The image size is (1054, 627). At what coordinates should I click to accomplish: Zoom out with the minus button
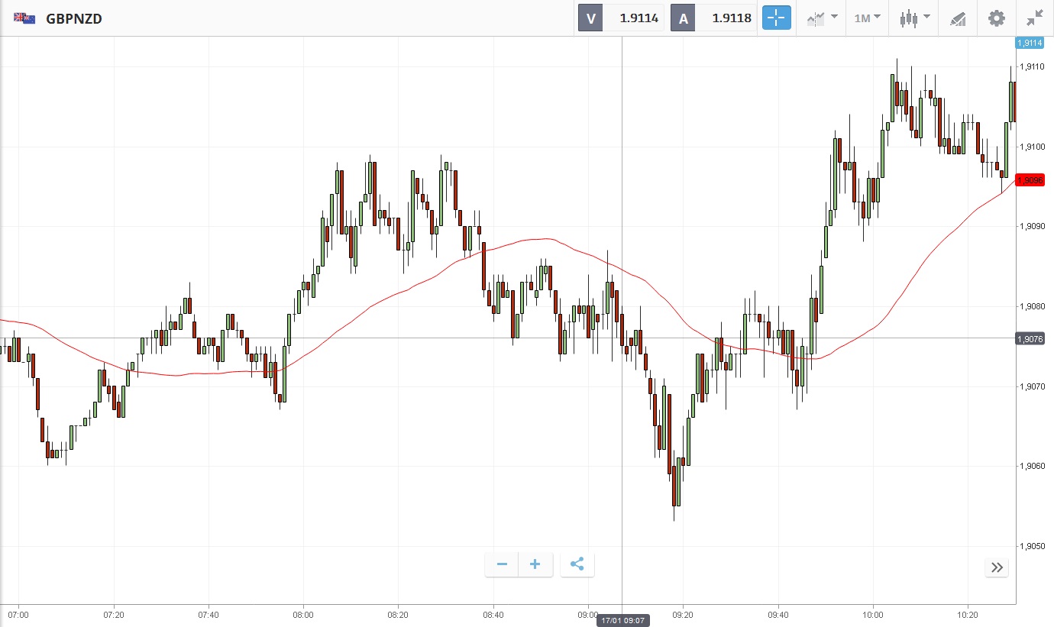point(502,564)
